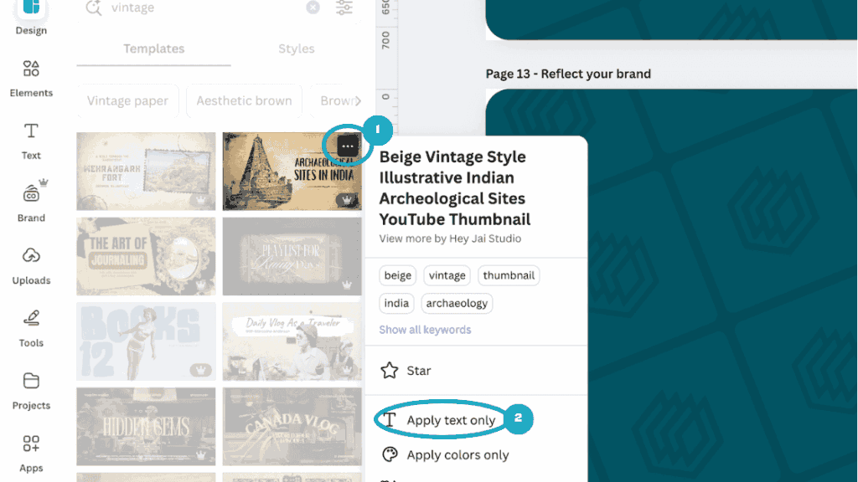
Task: Open the Tools panel in sidebar
Action: pyautogui.click(x=31, y=328)
